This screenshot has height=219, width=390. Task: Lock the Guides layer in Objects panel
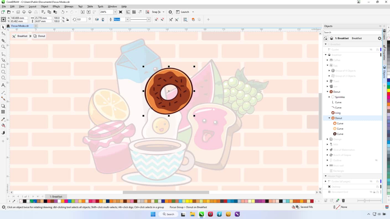(378, 49)
